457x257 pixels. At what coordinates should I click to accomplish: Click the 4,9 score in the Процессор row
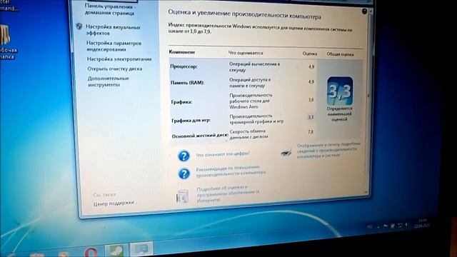tap(311, 66)
